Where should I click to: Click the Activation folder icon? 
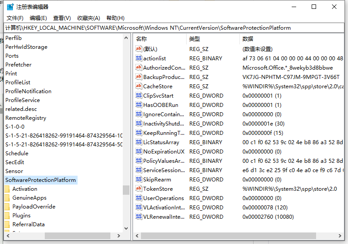(x=7, y=189)
